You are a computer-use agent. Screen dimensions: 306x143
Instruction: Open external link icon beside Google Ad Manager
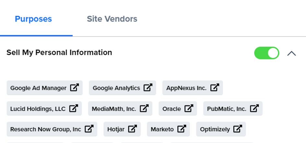pos(75,88)
